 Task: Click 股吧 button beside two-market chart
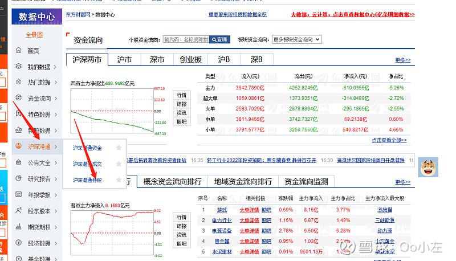182,122
